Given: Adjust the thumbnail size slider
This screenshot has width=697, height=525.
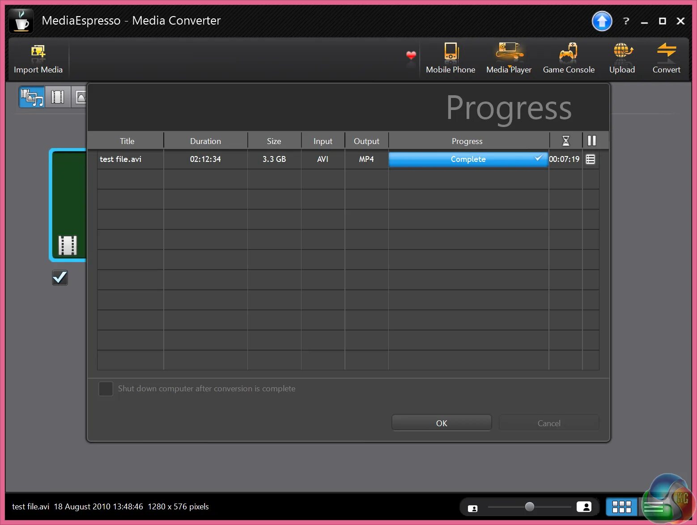Looking at the screenshot, I should [x=530, y=507].
